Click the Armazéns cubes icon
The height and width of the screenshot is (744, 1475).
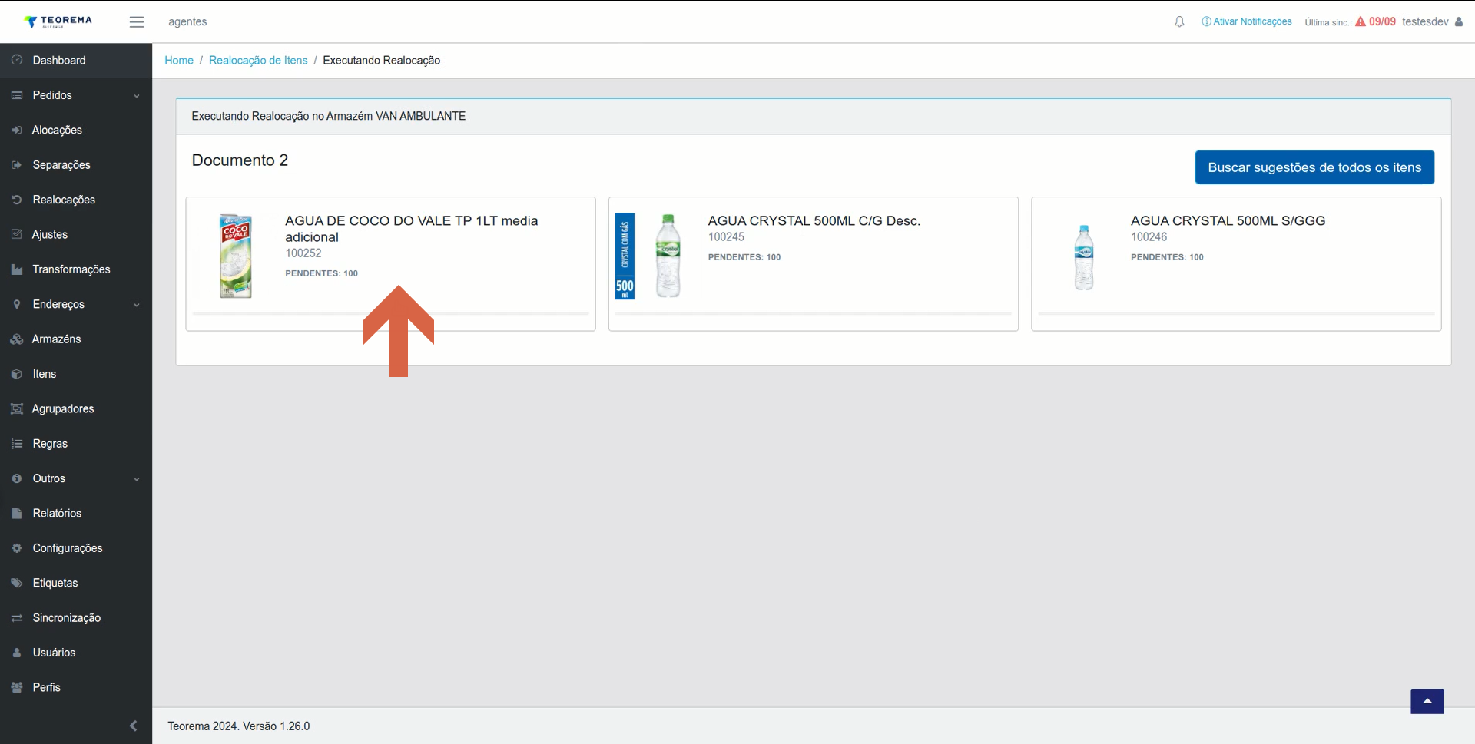point(17,339)
